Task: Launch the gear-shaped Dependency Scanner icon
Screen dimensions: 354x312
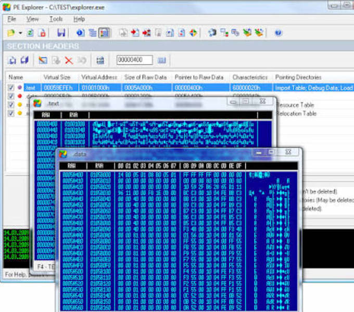Action: [x=212, y=33]
